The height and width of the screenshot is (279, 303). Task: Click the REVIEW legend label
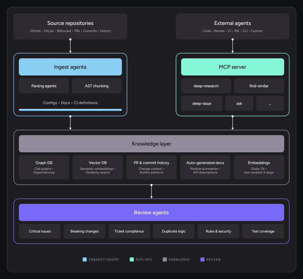point(213,259)
